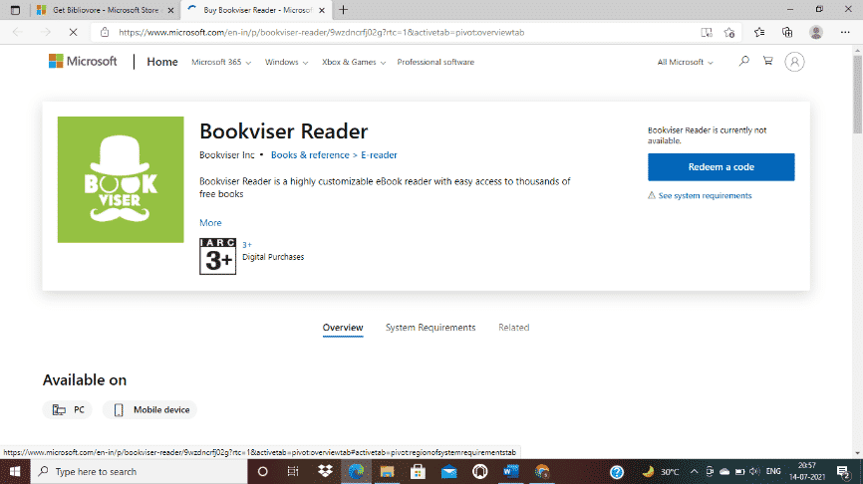This screenshot has width=863, height=484.
Task: Open Windows Start menu
Action: (x=15, y=472)
